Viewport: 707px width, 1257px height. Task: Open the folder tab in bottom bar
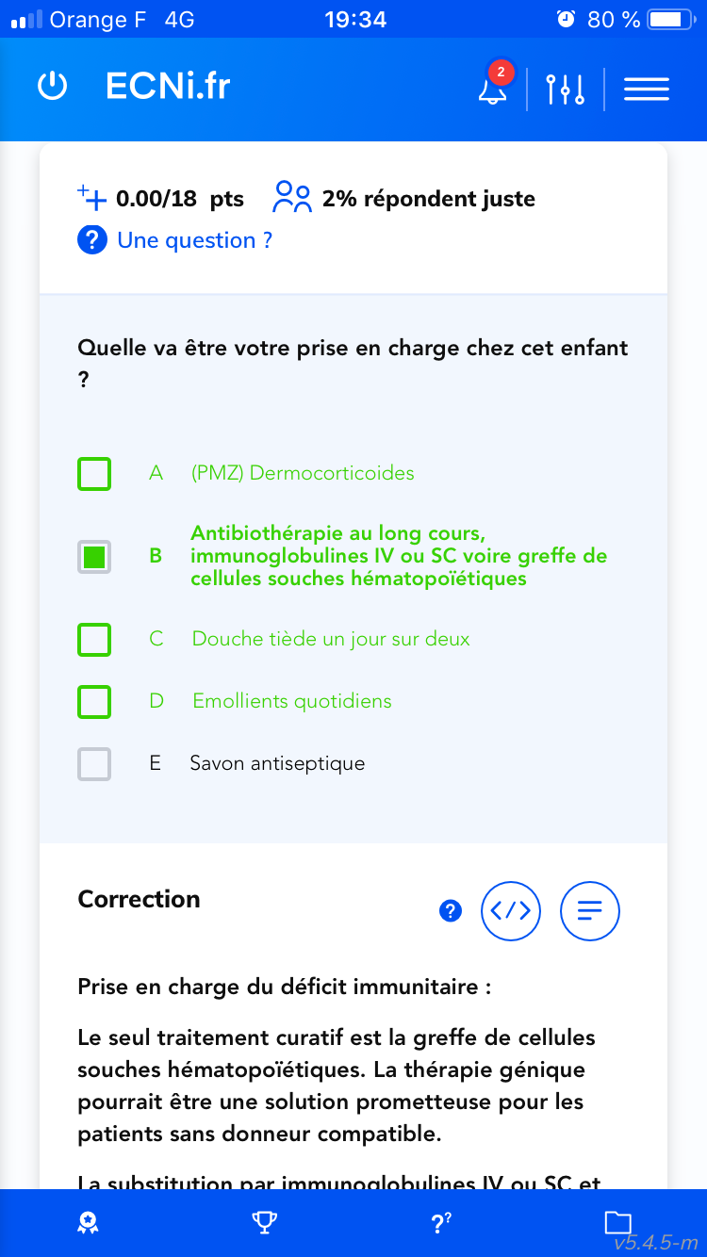(x=617, y=1223)
